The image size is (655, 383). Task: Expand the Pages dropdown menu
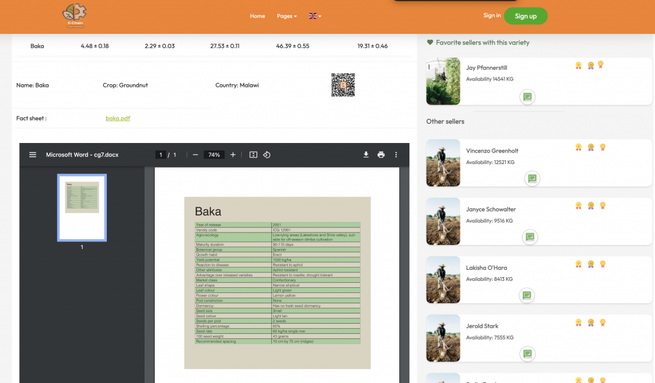coord(287,16)
